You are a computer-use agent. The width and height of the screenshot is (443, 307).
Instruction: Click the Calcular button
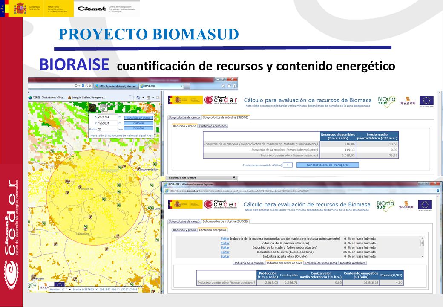pyautogui.click(x=139, y=123)
